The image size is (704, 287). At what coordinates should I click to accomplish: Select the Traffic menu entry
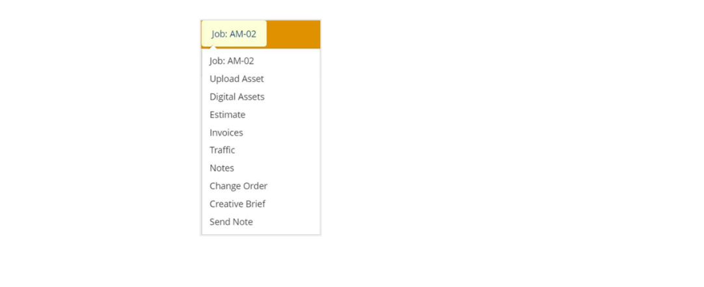223,150
